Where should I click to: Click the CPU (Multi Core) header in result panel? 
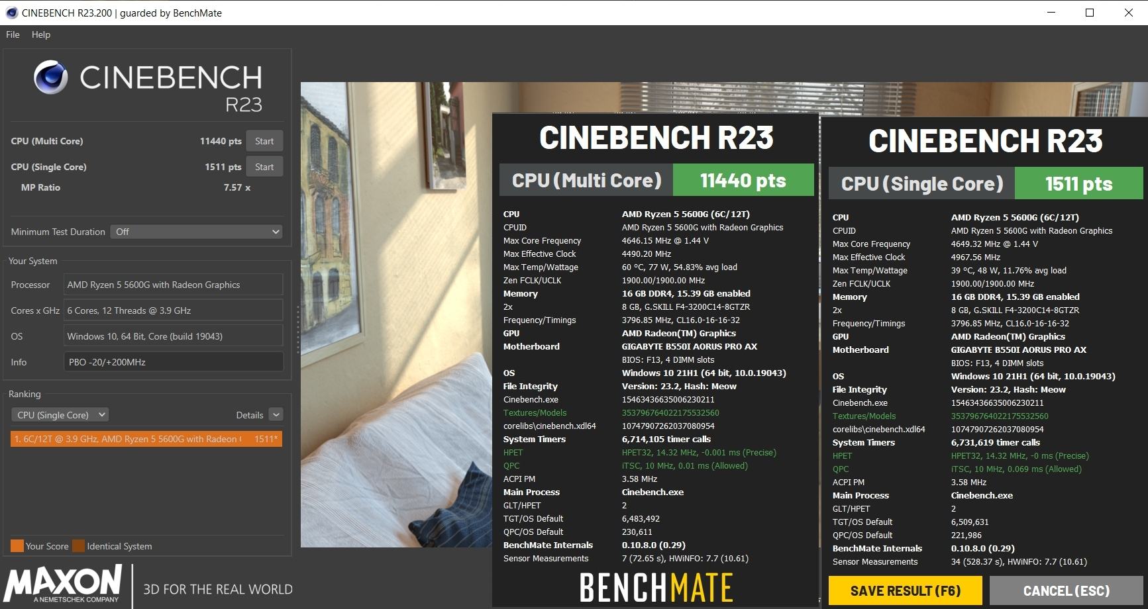(586, 180)
